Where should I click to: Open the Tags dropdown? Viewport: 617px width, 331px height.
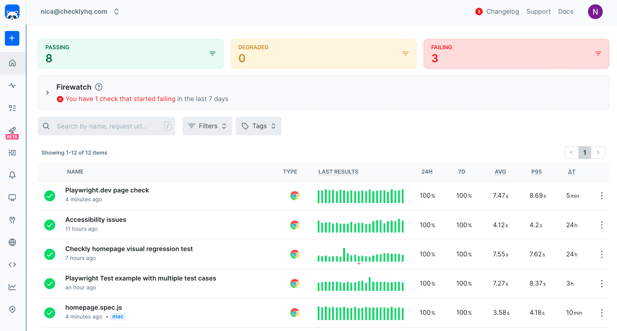pyautogui.click(x=258, y=126)
